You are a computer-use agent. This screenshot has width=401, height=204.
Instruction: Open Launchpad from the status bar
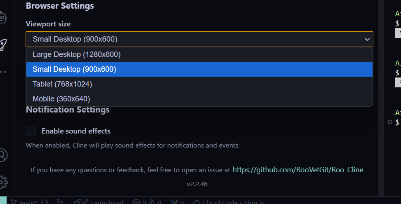98,202
